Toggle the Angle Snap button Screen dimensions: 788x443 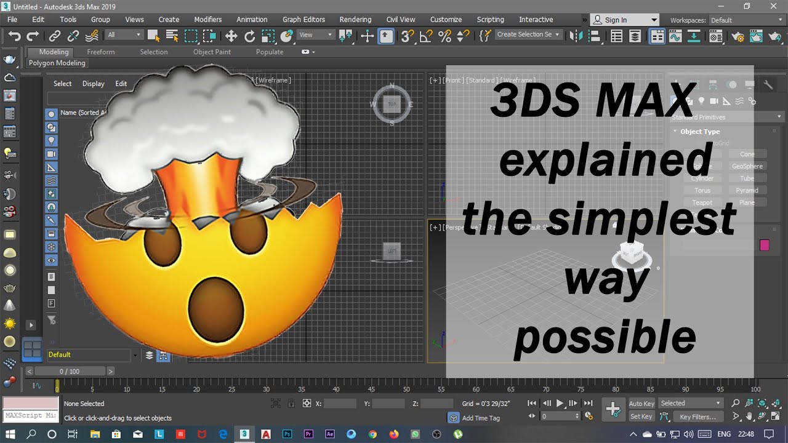[425, 36]
